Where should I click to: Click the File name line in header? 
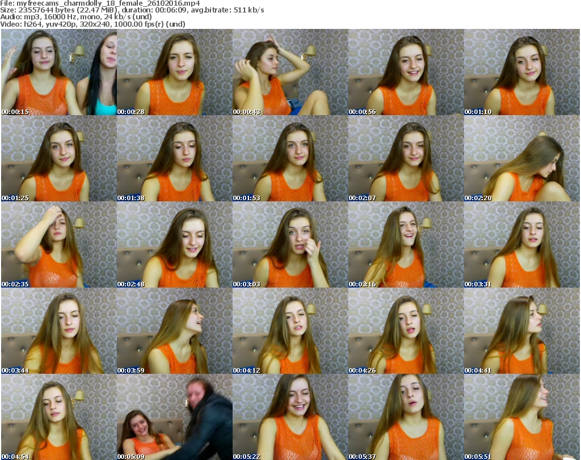tap(100, 3)
